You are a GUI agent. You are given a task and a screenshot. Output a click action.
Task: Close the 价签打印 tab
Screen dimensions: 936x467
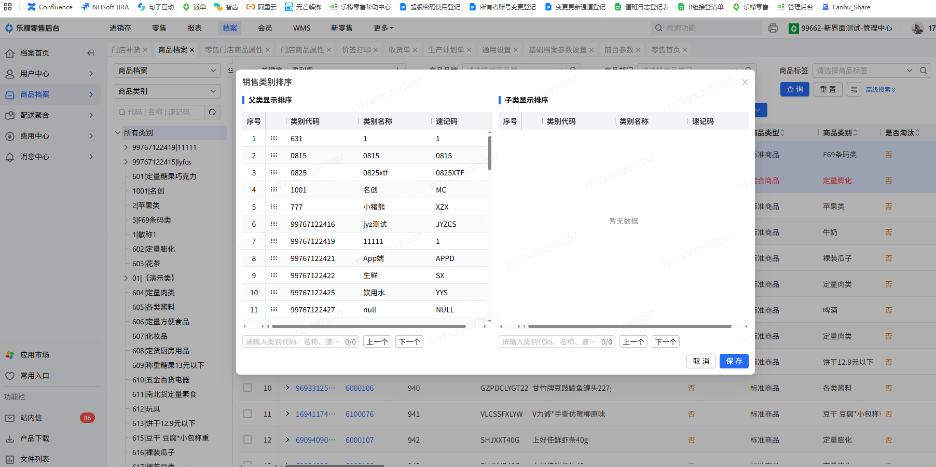(376, 50)
